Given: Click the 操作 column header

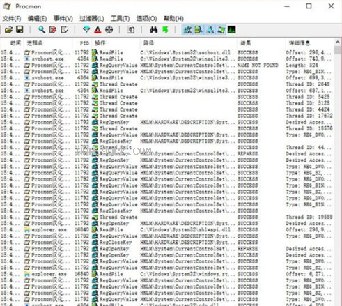Looking at the screenshot, I should pyautogui.click(x=116, y=43).
